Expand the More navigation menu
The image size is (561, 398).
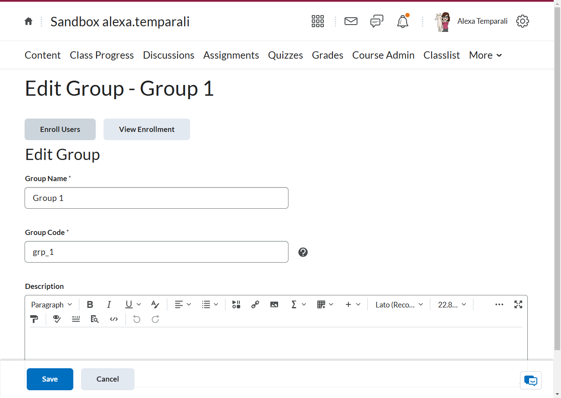[x=486, y=55]
